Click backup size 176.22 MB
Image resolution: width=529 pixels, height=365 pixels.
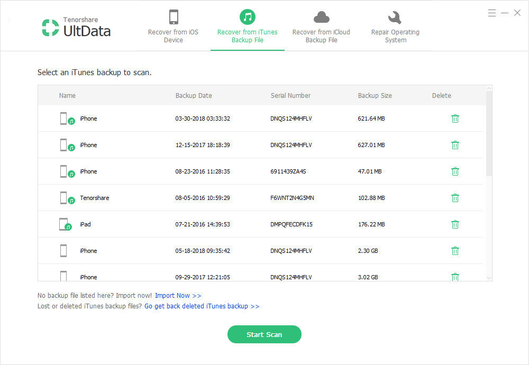tap(371, 224)
